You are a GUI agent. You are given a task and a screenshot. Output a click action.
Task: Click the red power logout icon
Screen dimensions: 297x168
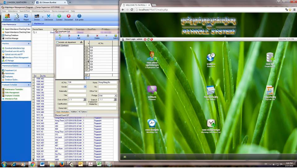point(145,39)
